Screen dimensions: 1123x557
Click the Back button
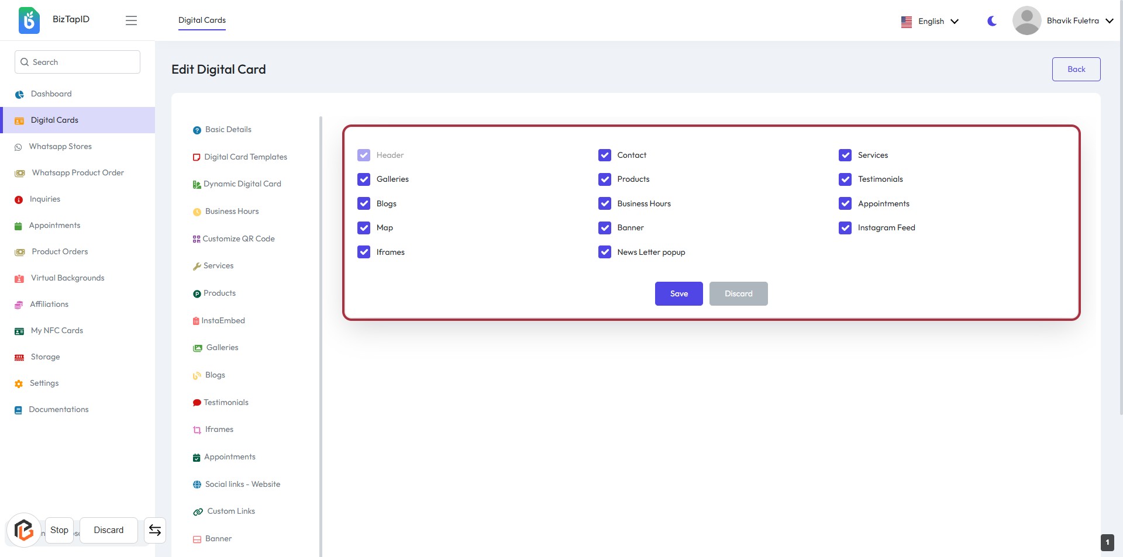coord(1076,69)
